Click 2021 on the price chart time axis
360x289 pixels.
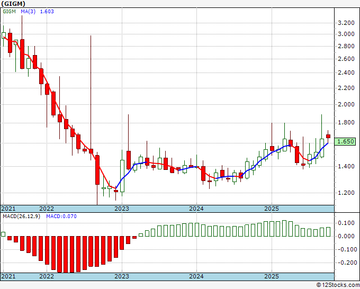coord(8,209)
